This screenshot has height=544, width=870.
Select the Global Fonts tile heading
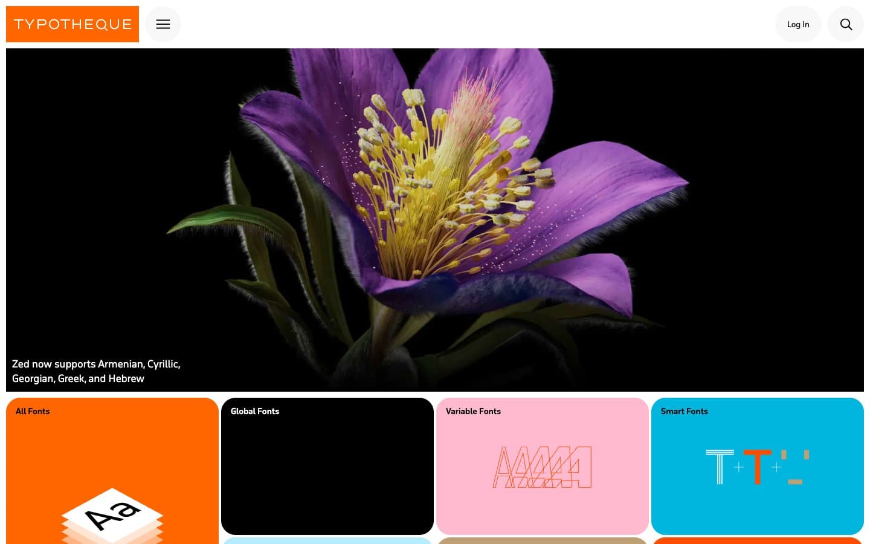(255, 411)
